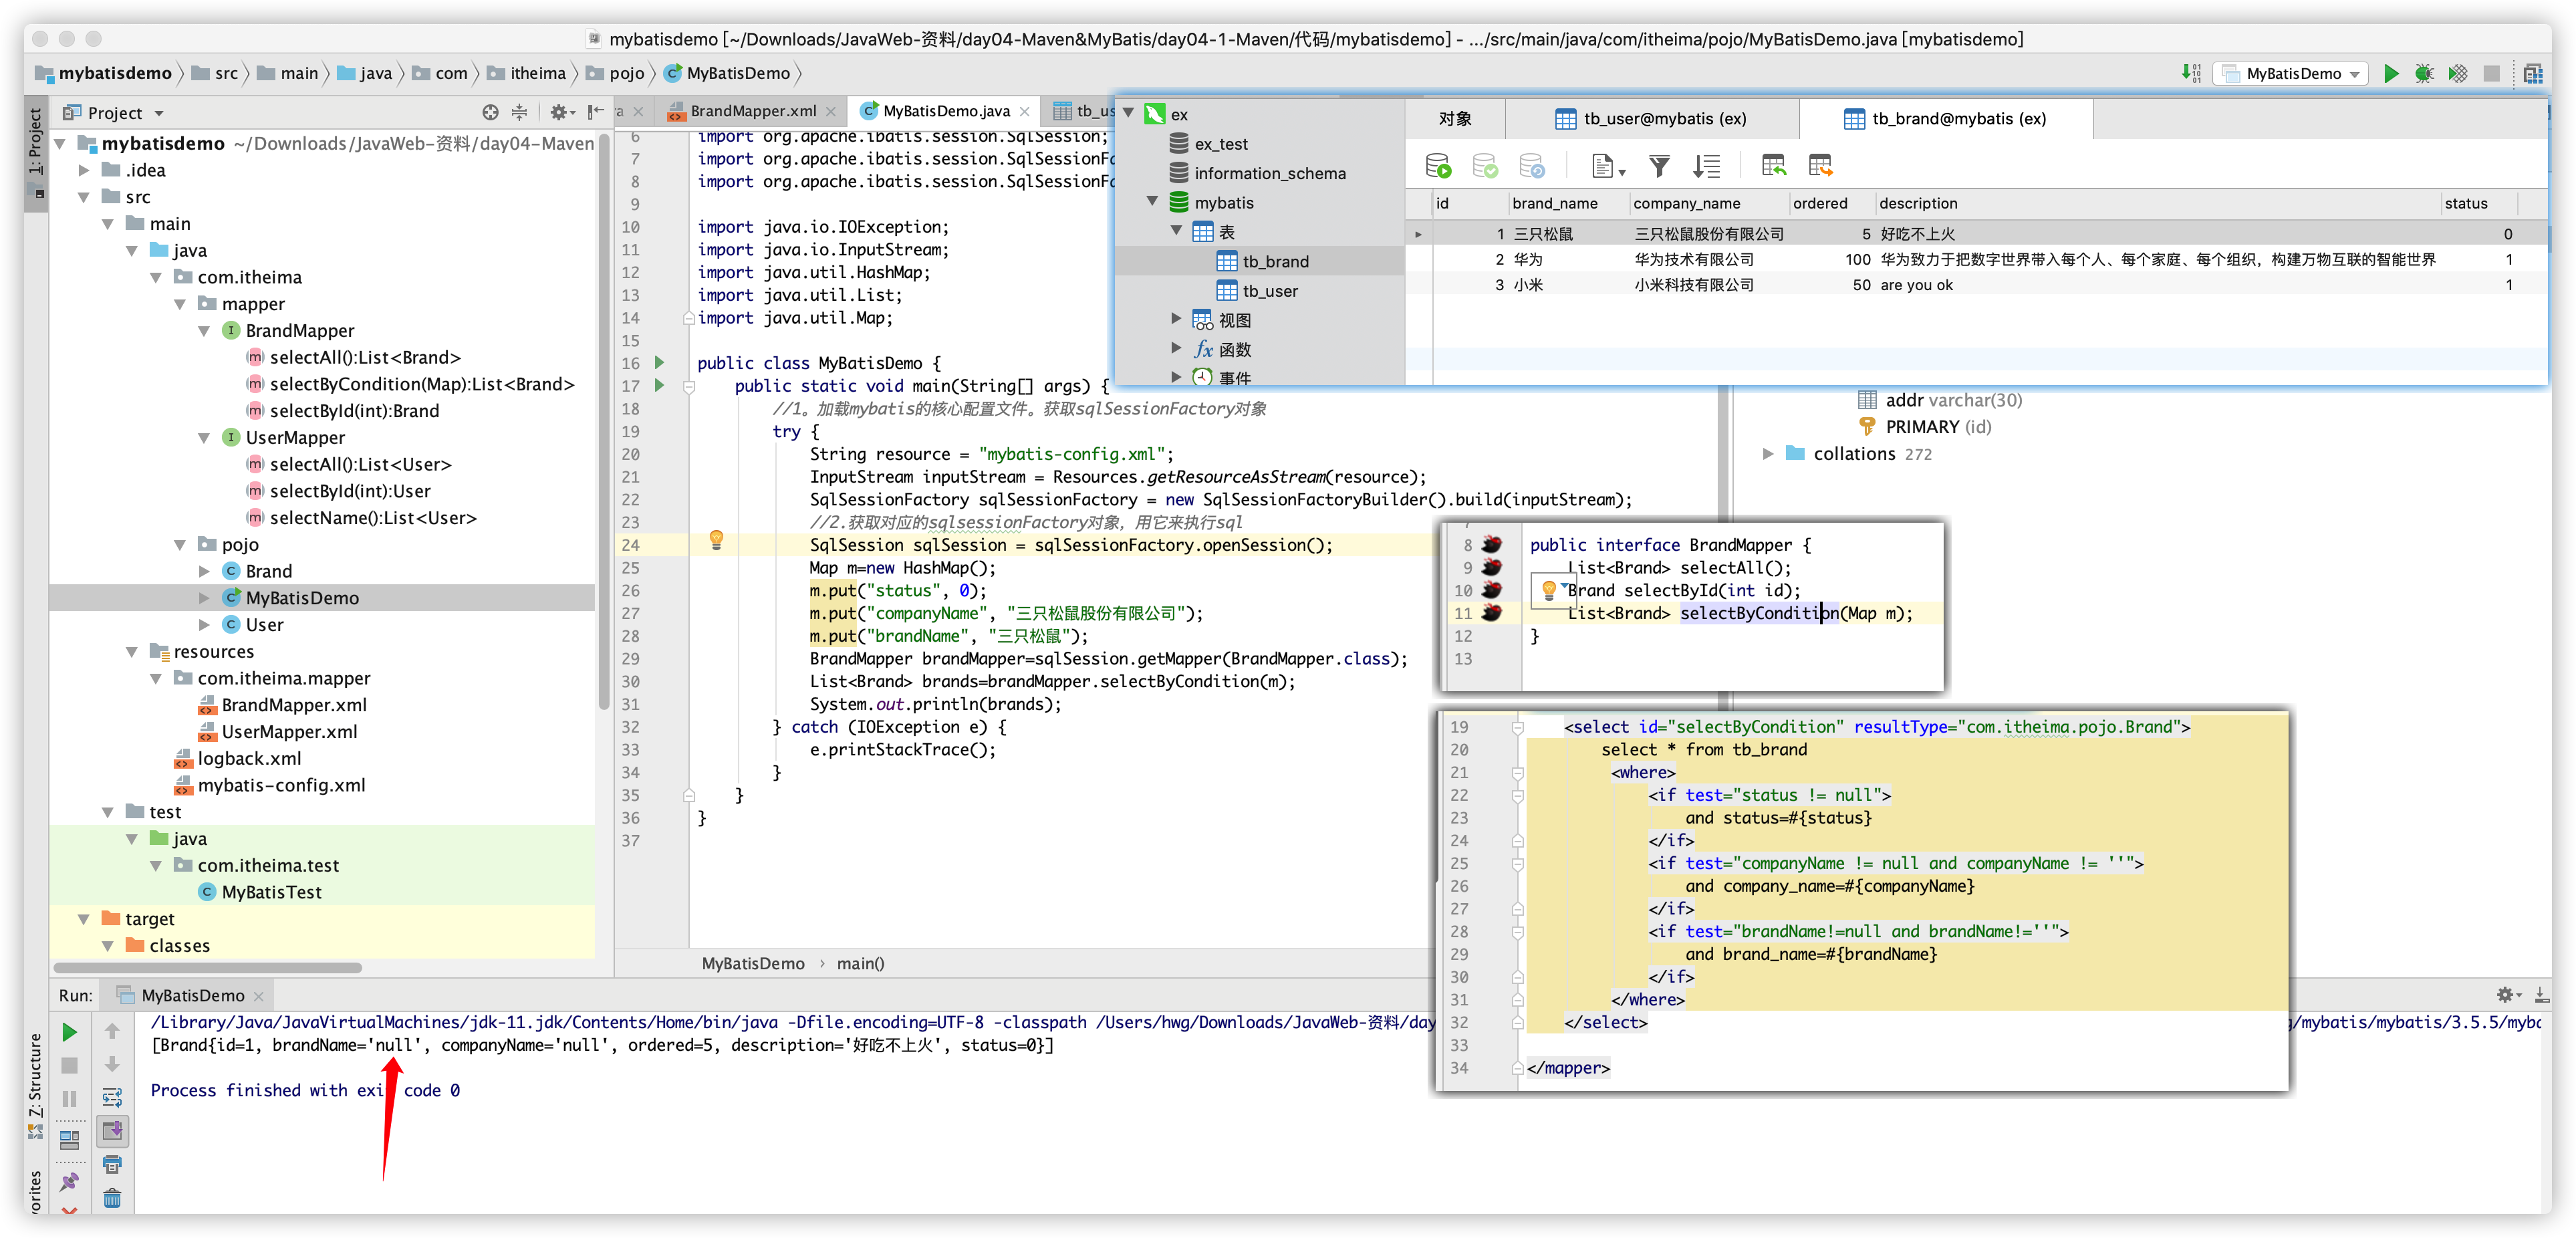This screenshot has height=1238, width=2576.
Task: Click the print console output icon
Action: [112, 1164]
